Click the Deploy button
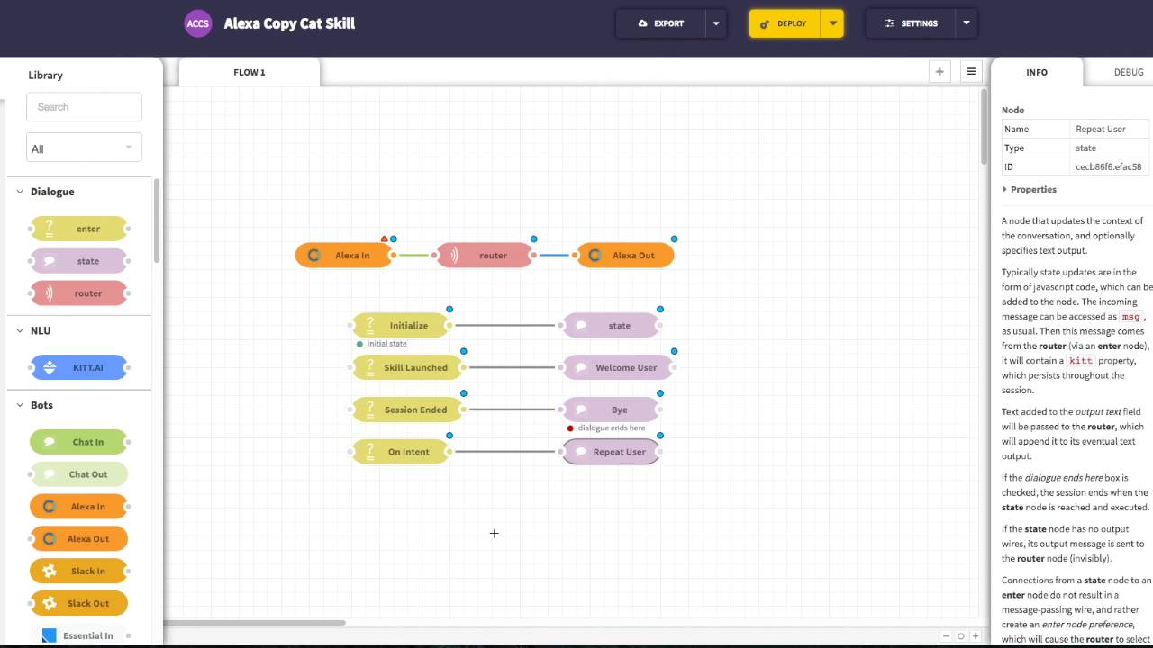Screen dimensions: 1153x648 click(x=785, y=23)
